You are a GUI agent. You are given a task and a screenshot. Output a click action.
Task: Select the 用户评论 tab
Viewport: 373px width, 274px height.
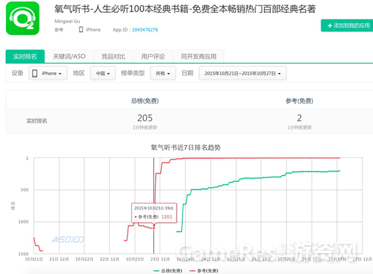tap(153, 57)
